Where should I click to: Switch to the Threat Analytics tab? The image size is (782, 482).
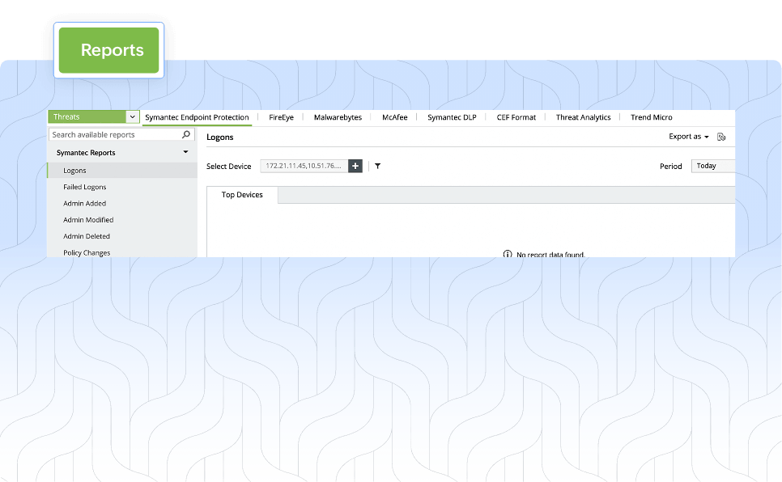tap(583, 117)
